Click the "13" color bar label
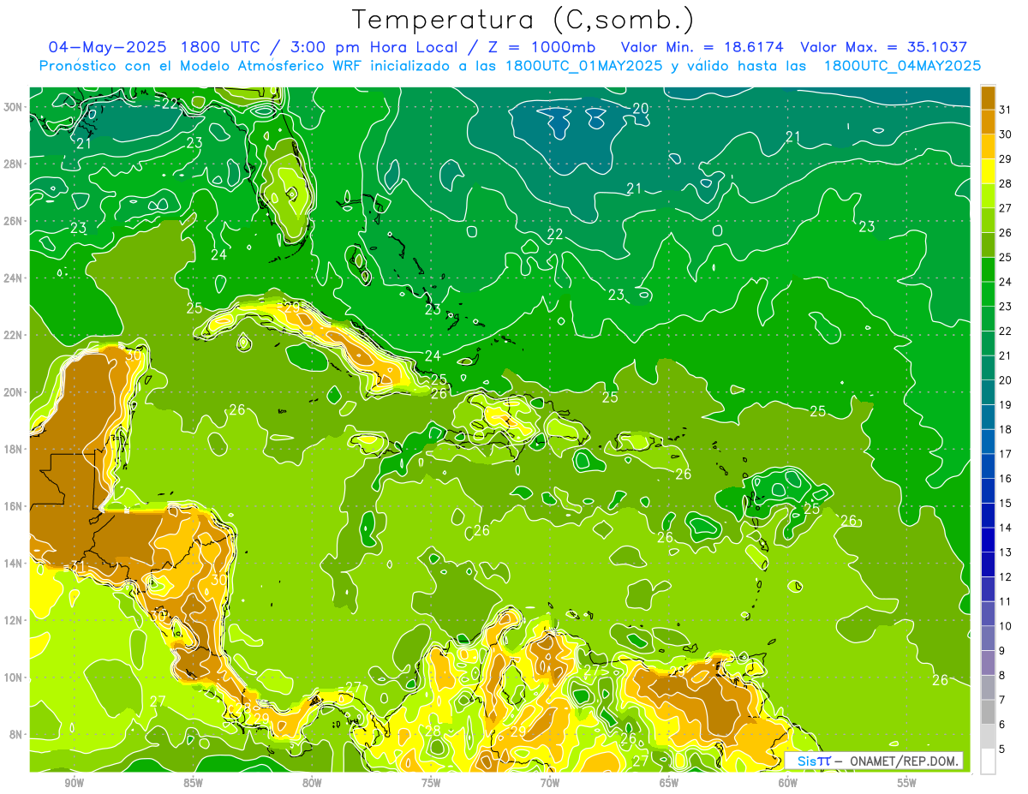Screen dimensions: 1028x794 point(1006,552)
